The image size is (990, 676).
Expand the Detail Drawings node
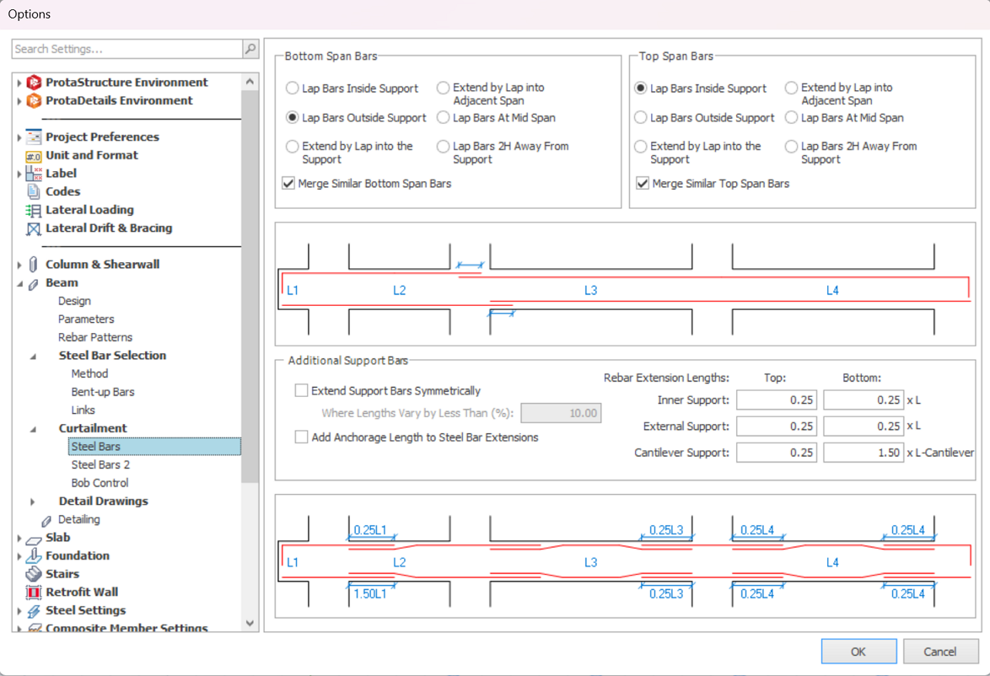(x=33, y=502)
